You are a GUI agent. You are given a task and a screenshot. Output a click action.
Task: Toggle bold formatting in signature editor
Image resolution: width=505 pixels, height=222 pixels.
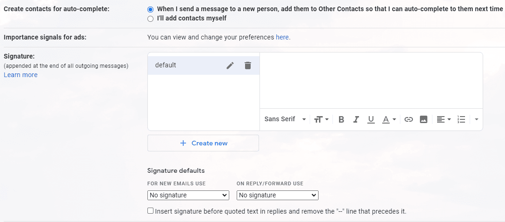pyautogui.click(x=341, y=119)
